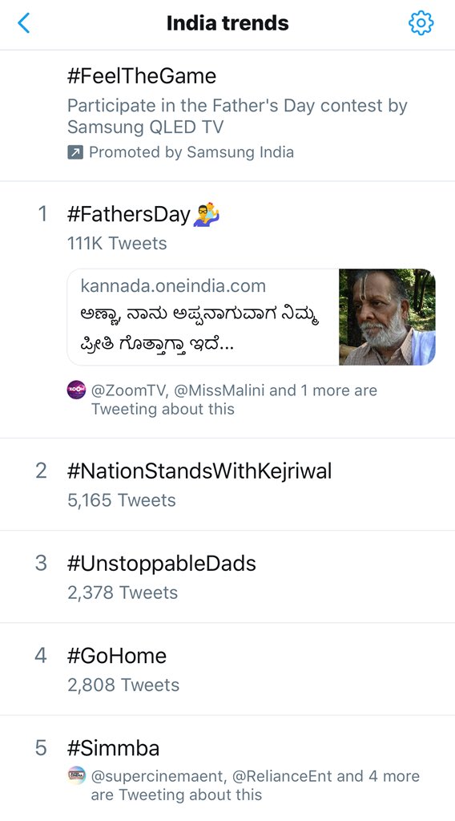This screenshot has width=455, height=821.
Task: Tap the 111K Tweets count
Action: pos(117,244)
